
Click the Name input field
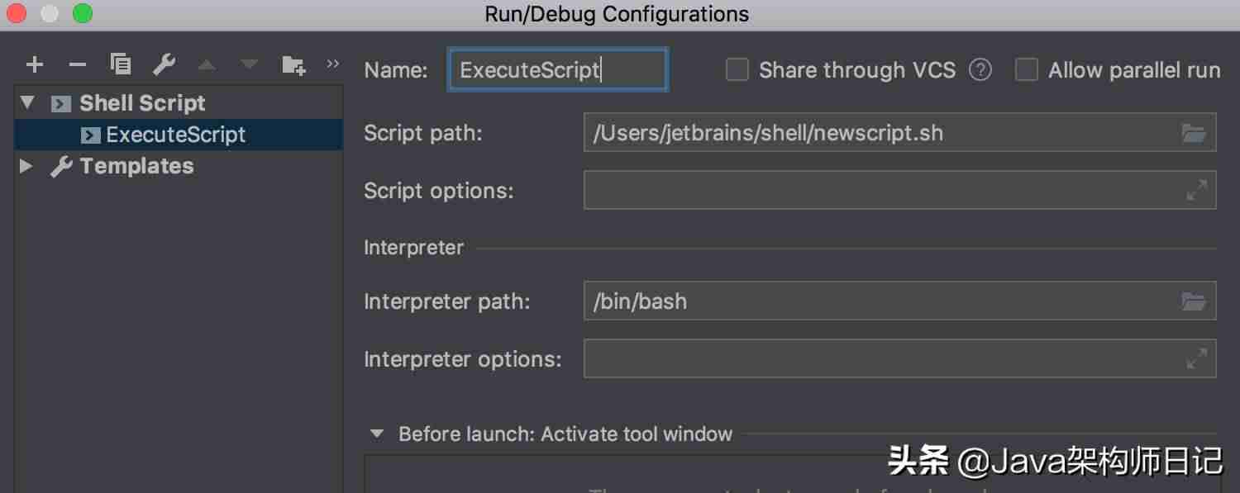(x=557, y=69)
